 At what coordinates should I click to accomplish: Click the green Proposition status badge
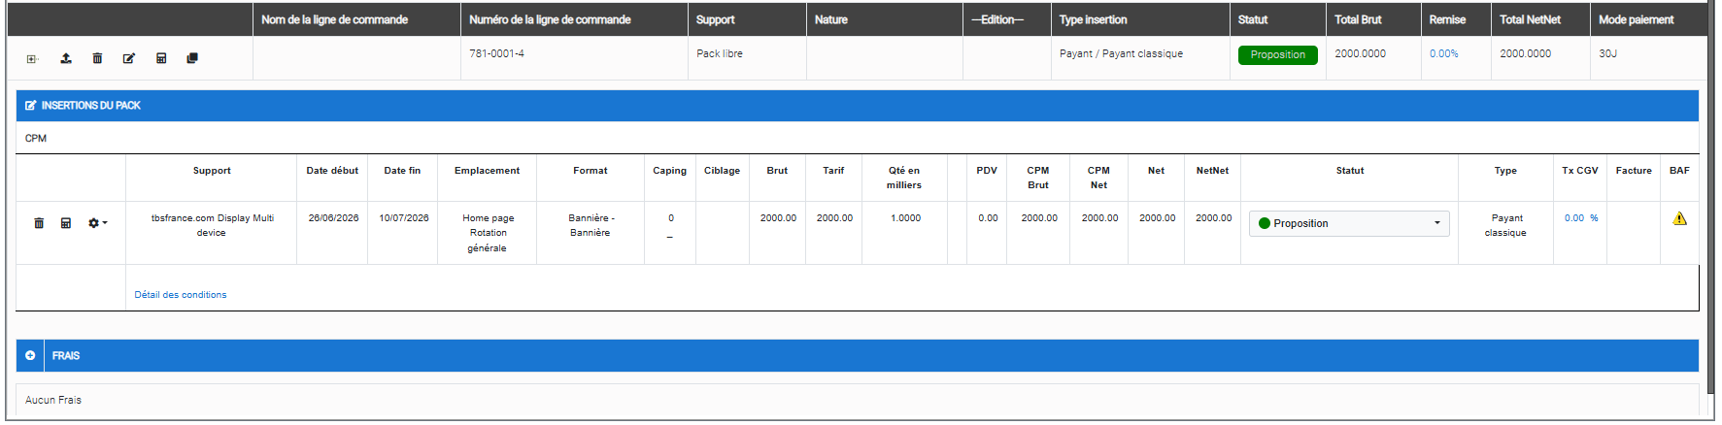pyautogui.click(x=1277, y=55)
